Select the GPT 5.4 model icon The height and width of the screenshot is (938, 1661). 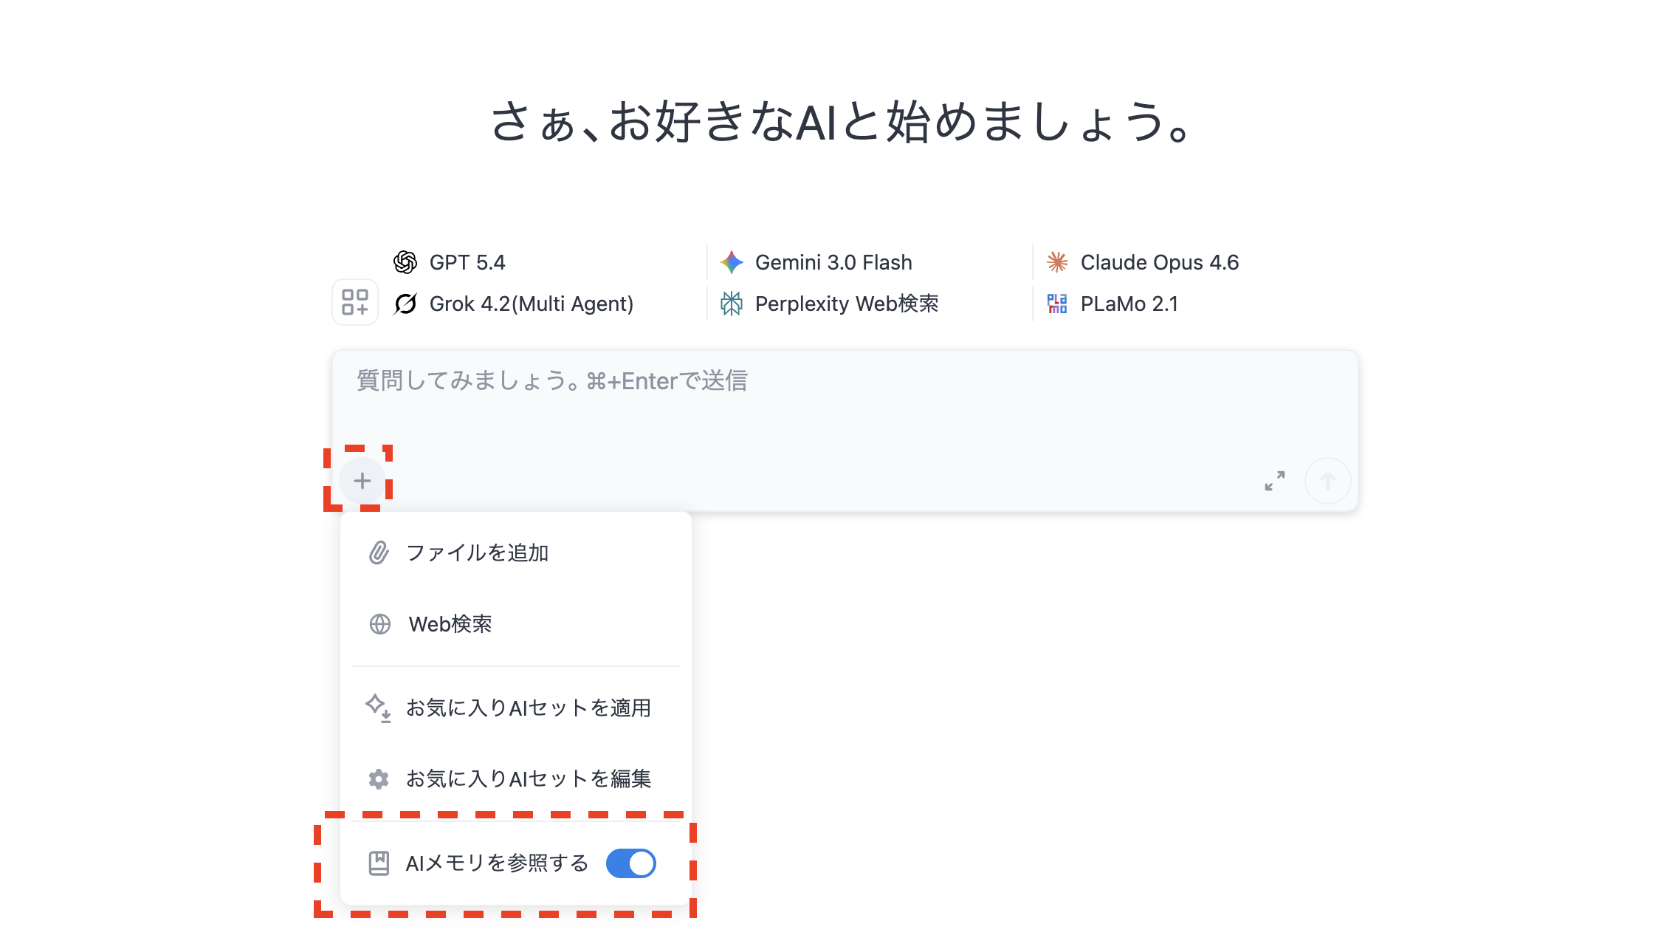(407, 261)
